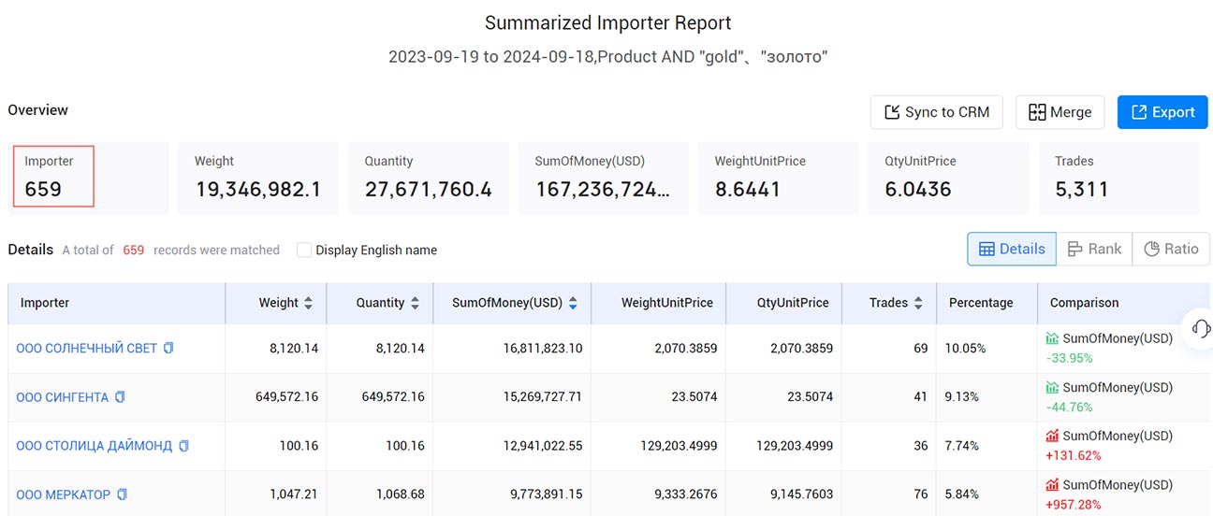Click the Sync to CRM button
This screenshot has height=516, width=1213.
[x=937, y=112]
